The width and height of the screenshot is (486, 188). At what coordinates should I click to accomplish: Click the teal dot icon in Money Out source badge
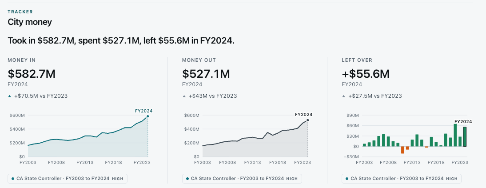(187, 179)
